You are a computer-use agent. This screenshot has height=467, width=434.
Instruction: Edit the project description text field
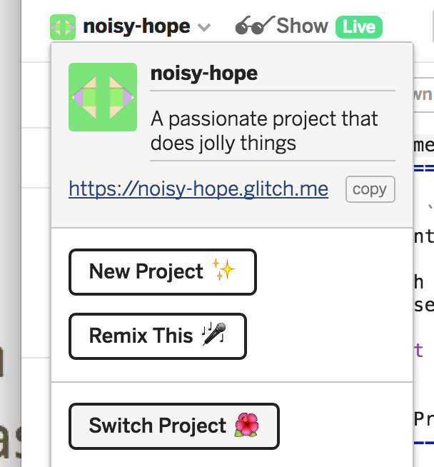tap(273, 131)
